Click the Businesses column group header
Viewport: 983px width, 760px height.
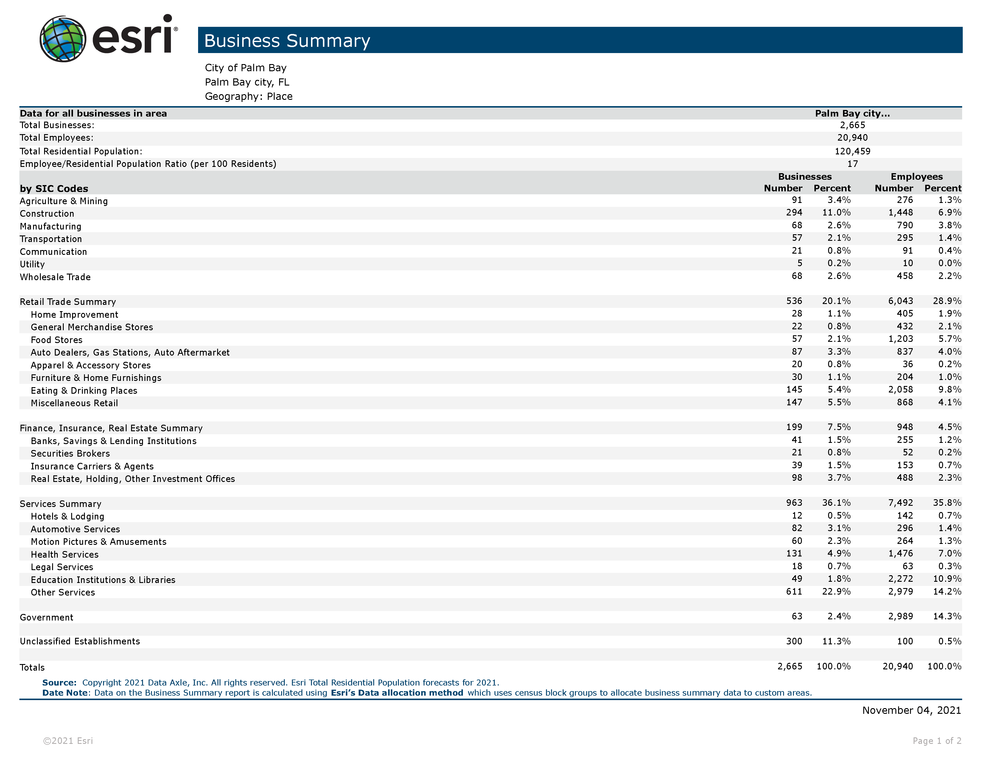[x=805, y=176]
